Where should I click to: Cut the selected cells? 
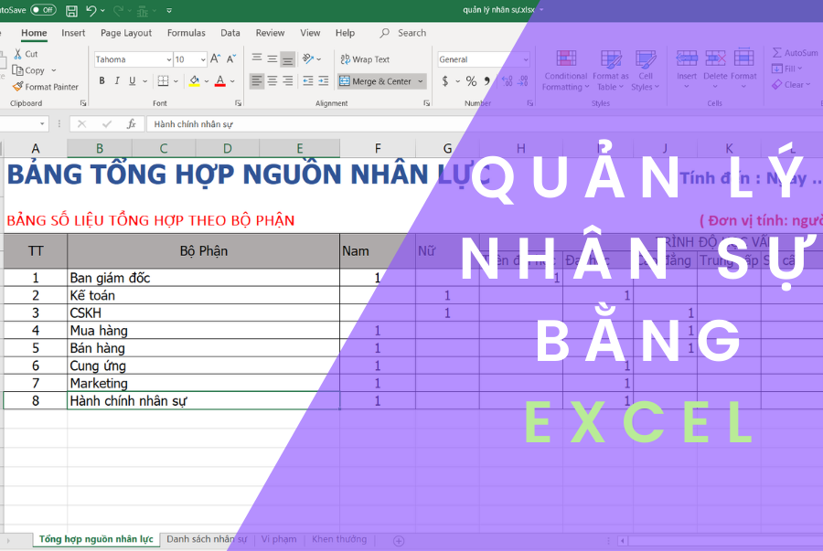tap(27, 54)
